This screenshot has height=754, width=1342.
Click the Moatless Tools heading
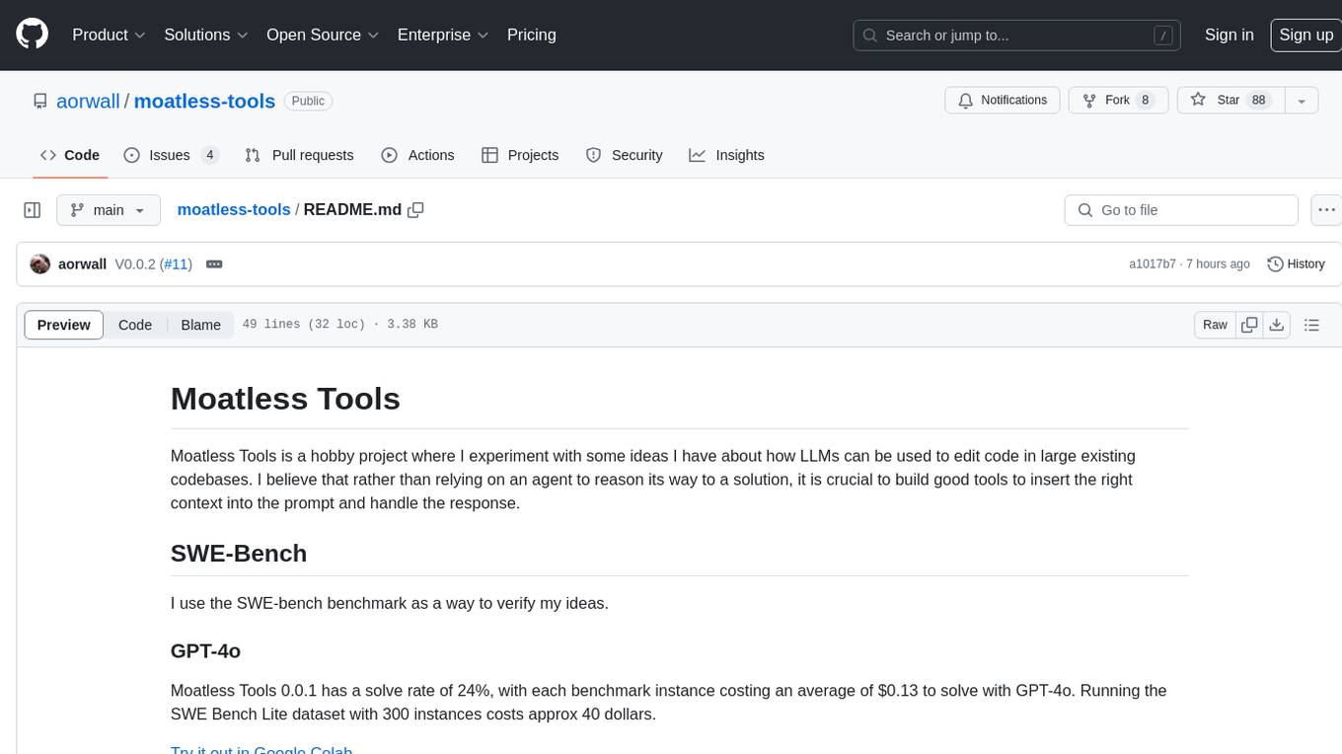(x=285, y=399)
